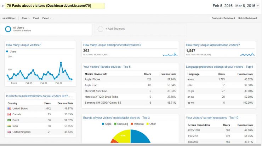Select the All Users segment circle icon
262x146 pixels.
[8, 29]
